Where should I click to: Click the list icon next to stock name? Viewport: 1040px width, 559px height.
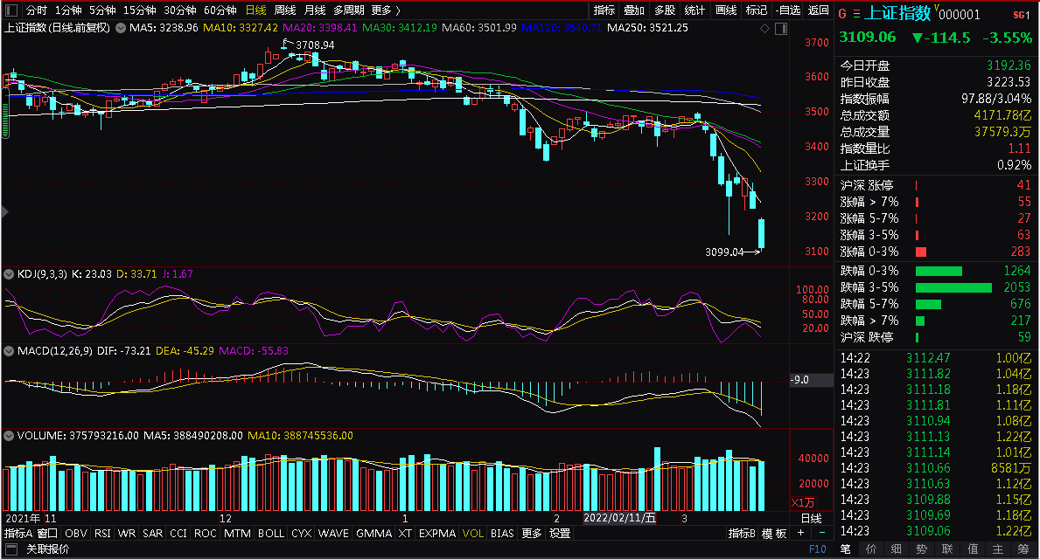click(x=856, y=14)
